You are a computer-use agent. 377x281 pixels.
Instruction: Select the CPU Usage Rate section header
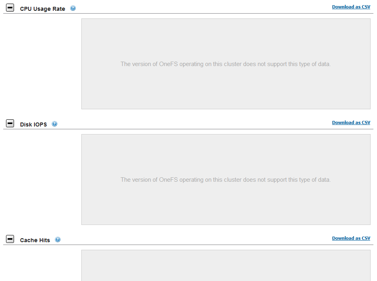[42, 8]
